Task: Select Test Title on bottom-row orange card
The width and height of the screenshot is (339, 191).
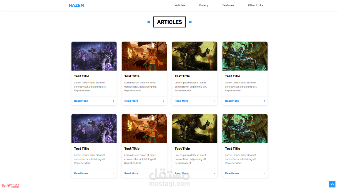Action: click(132, 149)
